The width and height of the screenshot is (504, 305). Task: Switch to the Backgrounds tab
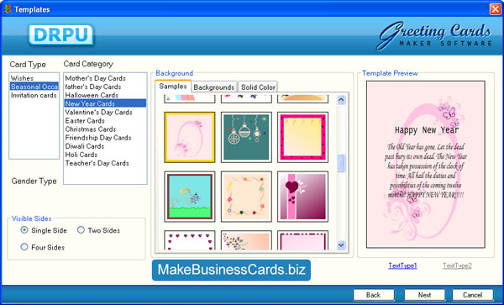[x=213, y=87]
